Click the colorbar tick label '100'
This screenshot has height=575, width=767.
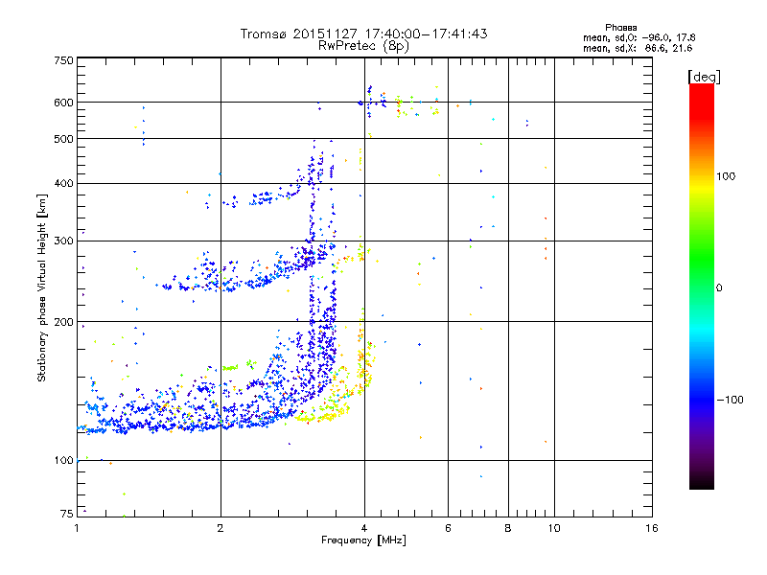(x=726, y=176)
